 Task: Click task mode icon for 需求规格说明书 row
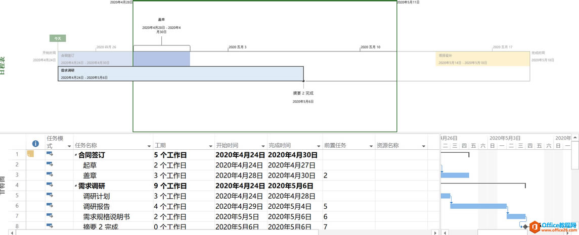(x=50, y=216)
